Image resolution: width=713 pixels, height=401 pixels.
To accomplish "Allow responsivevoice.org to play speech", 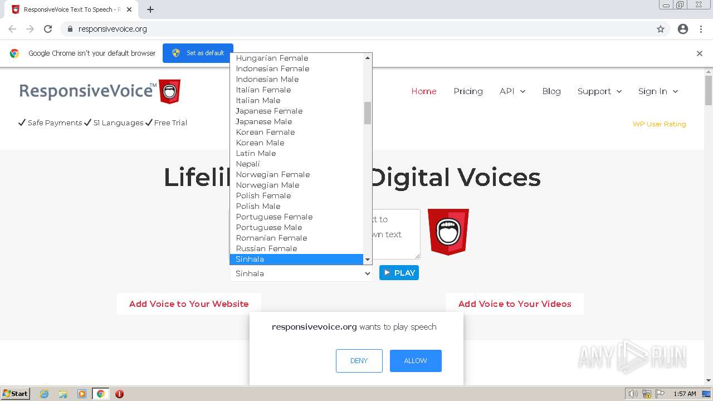I will click(416, 361).
